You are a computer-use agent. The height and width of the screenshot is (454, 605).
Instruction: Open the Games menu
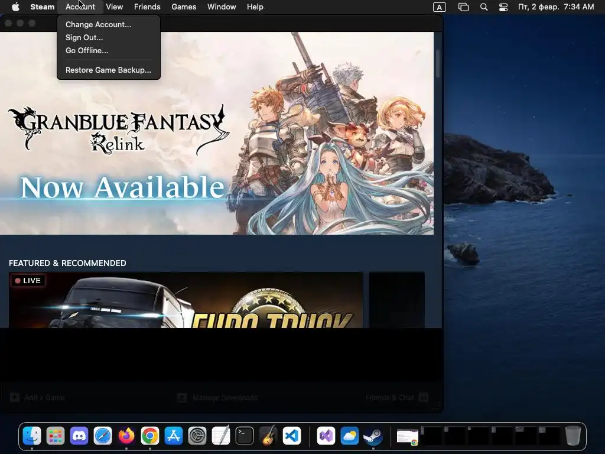pyautogui.click(x=184, y=7)
